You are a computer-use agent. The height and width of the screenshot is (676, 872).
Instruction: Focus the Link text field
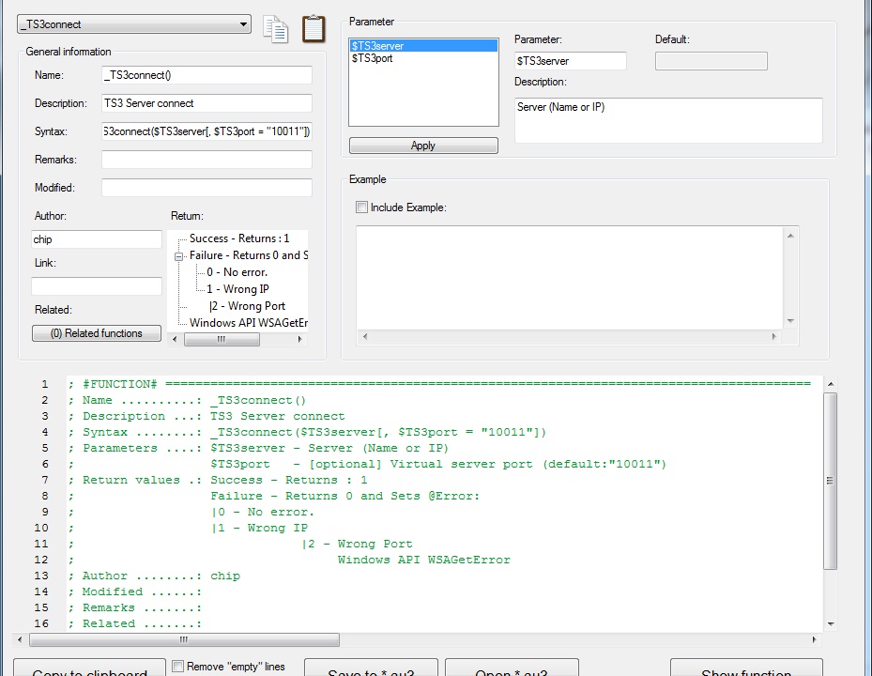point(97,286)
